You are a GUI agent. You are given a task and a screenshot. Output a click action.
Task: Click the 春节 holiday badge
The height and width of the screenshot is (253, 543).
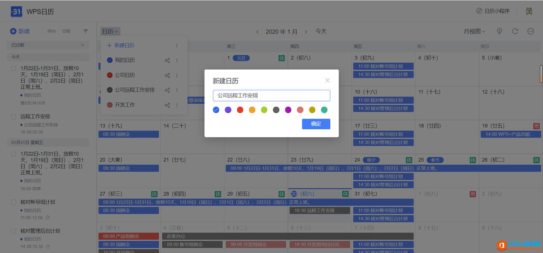(435, 160)
